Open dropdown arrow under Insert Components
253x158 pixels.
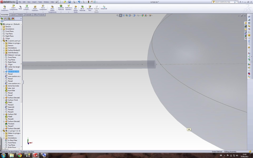coord(13,12)
